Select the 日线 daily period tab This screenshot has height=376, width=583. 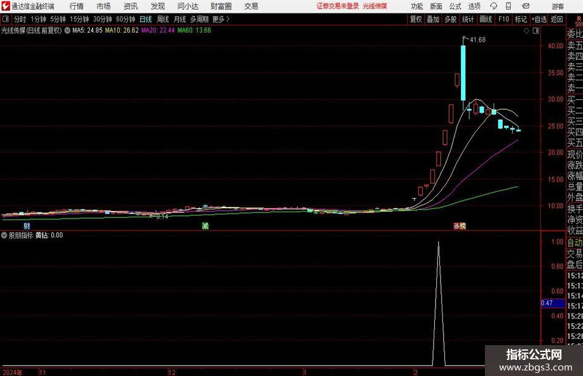tap(146, 19)
